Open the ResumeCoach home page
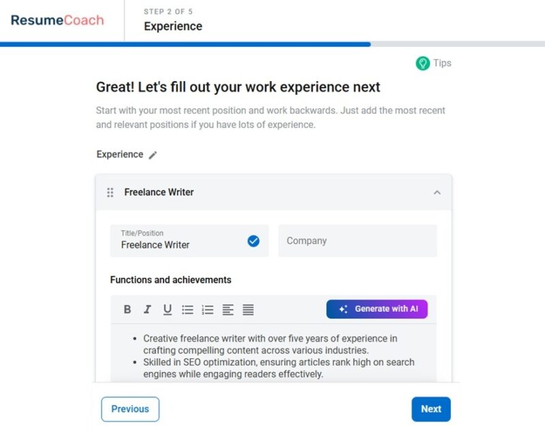 tap(56, 21)
